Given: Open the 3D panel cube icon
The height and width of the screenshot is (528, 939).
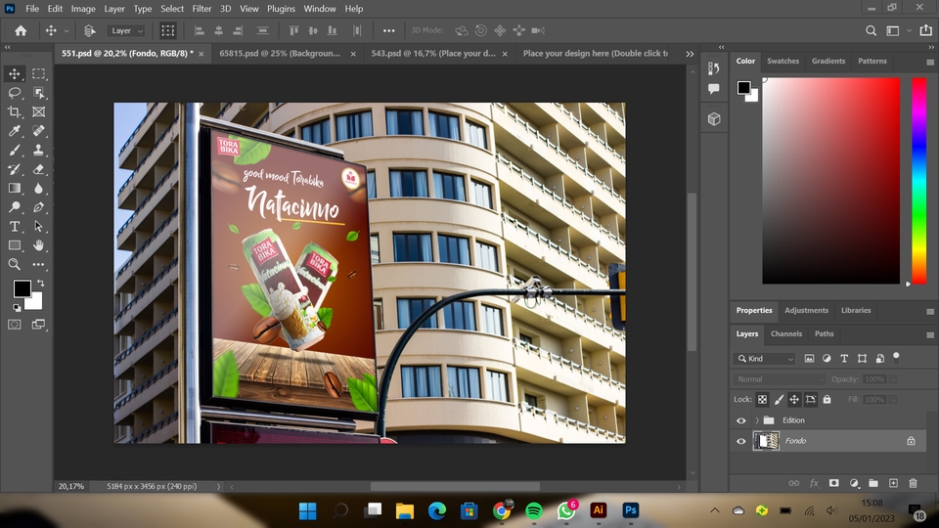Looking at the screenshot, I should click(x=714, y=119).
